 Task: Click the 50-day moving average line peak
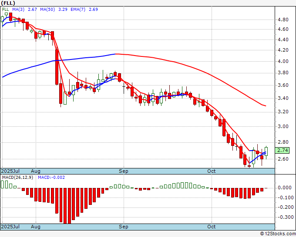tap(115, 54)
